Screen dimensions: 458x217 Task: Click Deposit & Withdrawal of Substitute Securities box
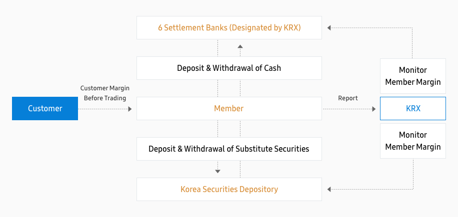pos(229,149)
